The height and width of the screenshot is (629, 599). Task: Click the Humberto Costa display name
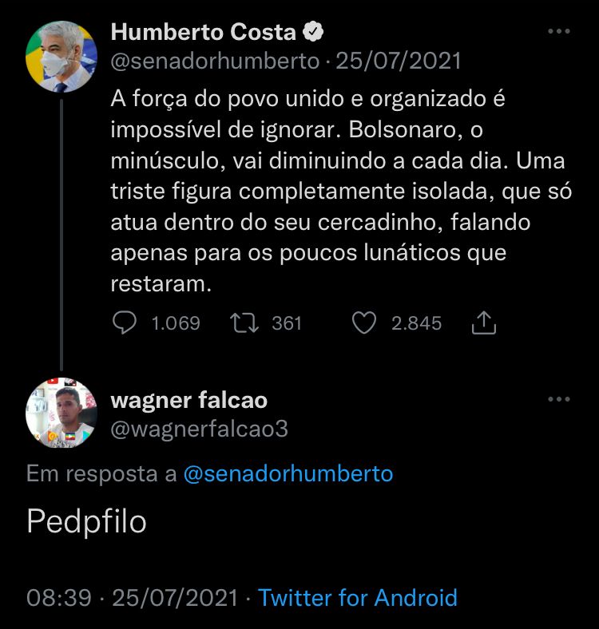click(203, 33)
